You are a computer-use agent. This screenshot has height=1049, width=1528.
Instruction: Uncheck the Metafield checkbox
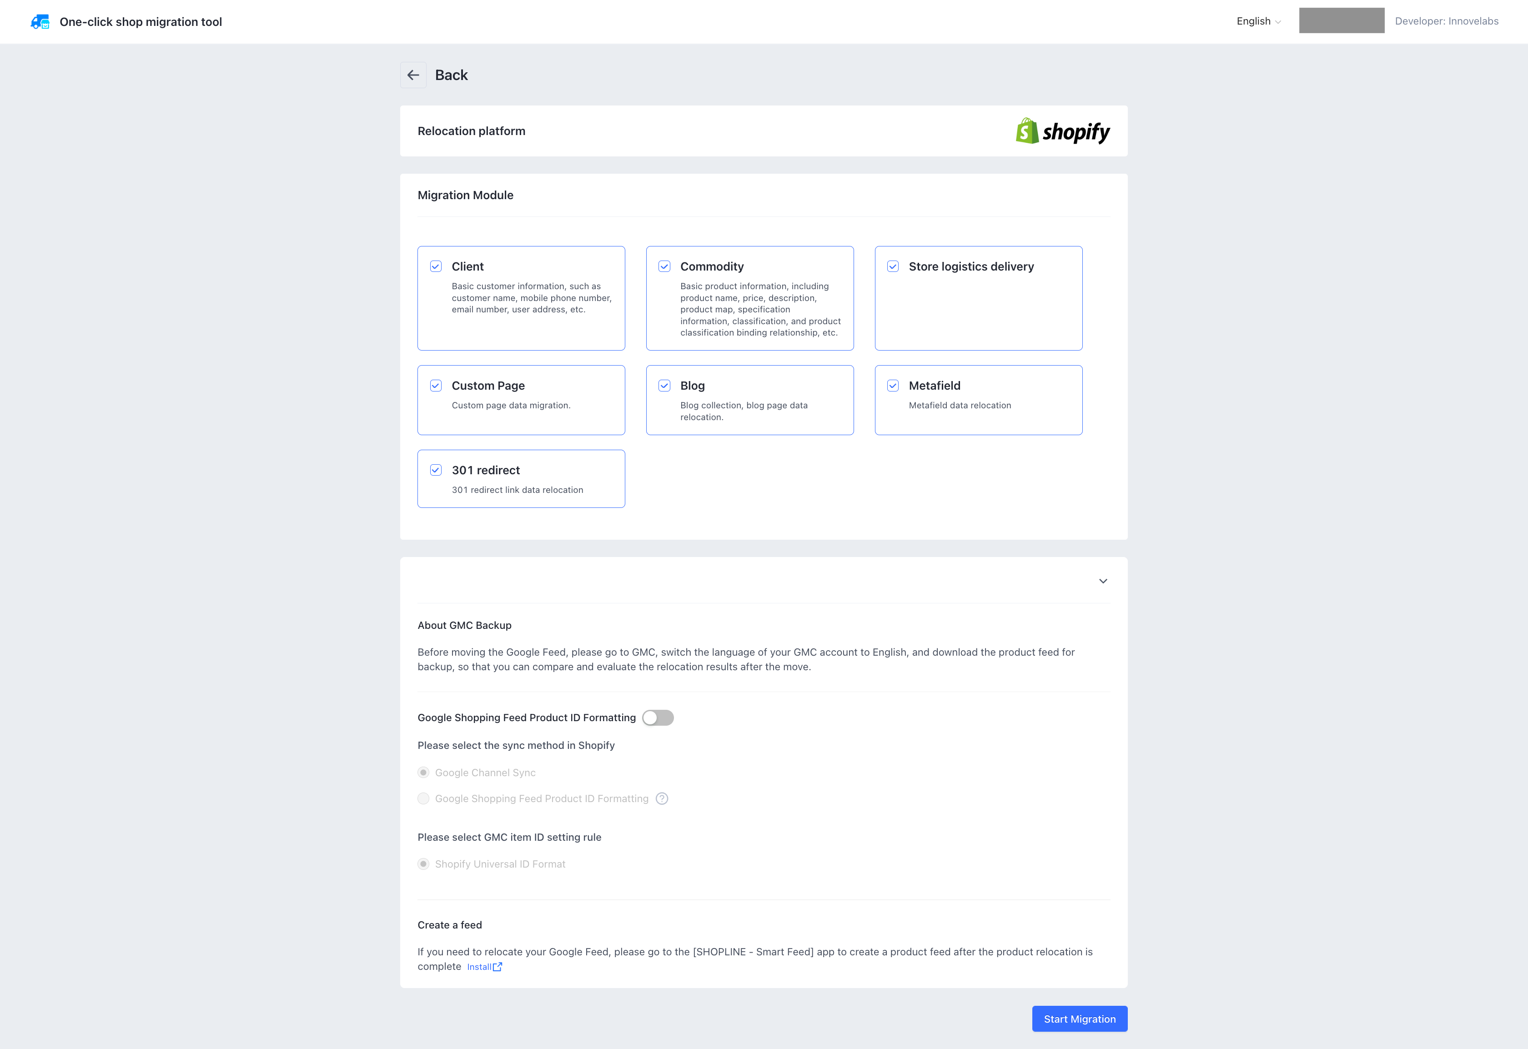coord(893,385)
